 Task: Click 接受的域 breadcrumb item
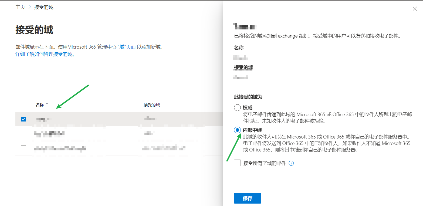click(x=44, y=7)
